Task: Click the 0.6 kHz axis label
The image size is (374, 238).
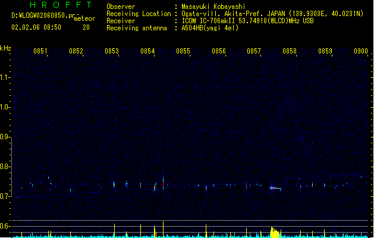Action: [5, 226]
